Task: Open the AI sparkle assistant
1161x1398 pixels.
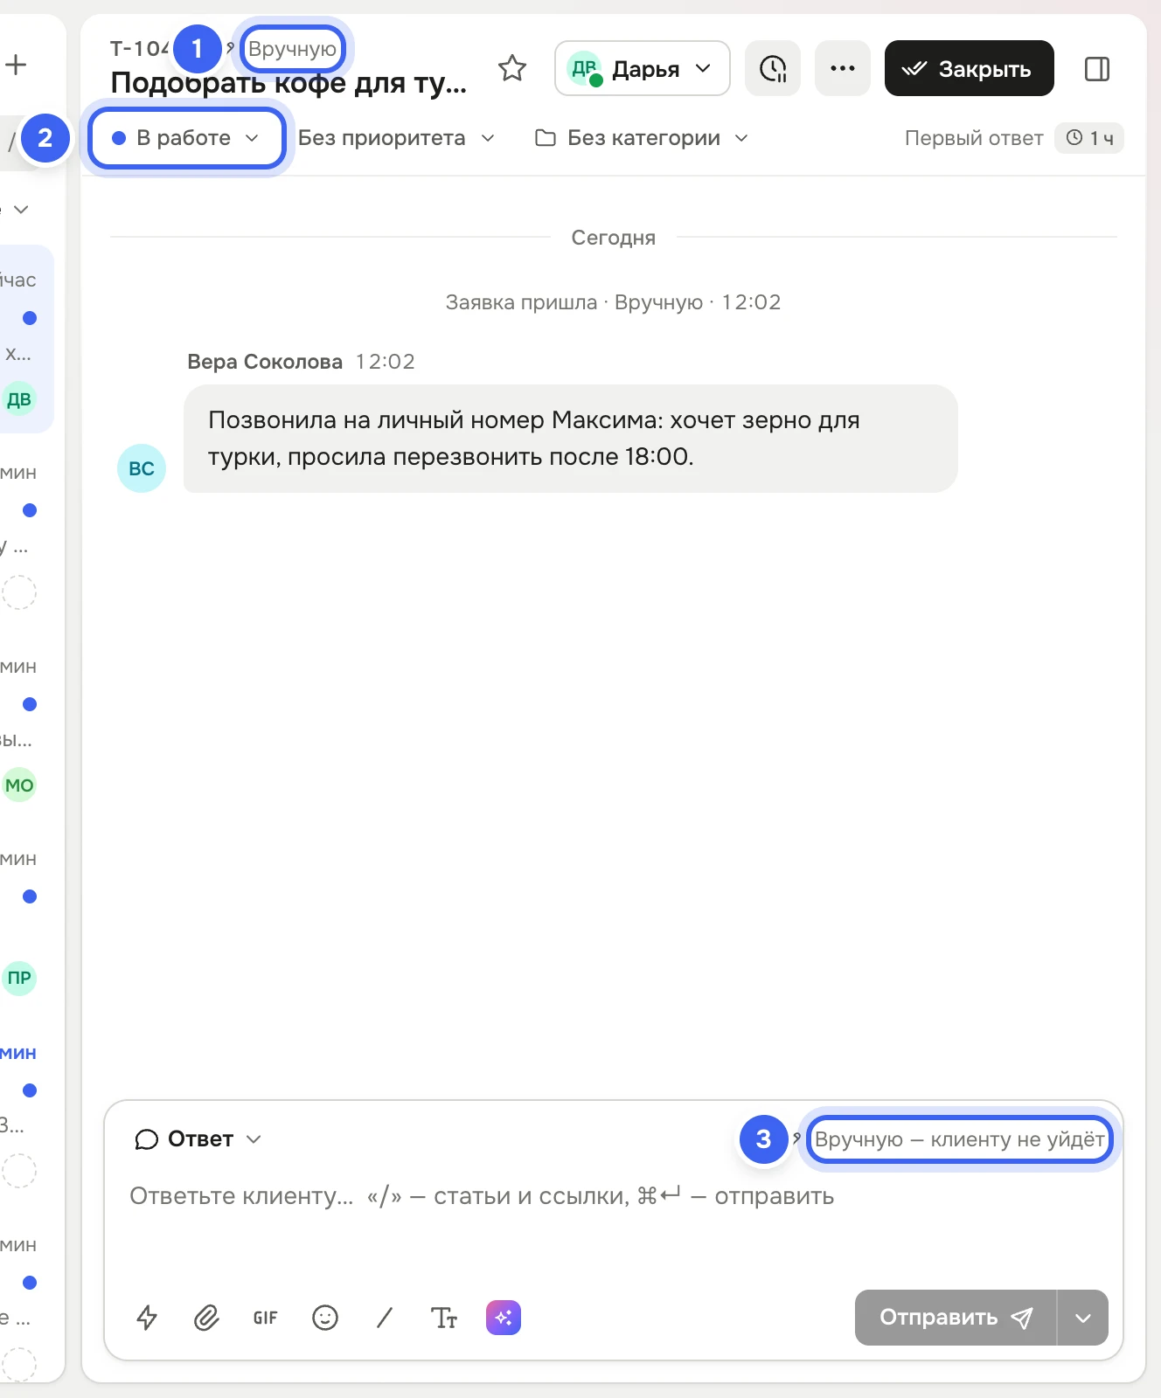Action: 504,1318
